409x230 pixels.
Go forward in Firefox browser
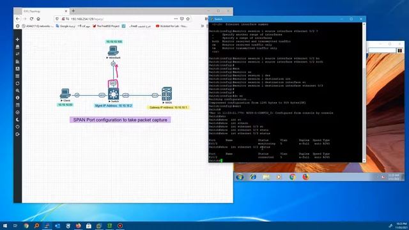pyautogui.click(x=25, y=19)
